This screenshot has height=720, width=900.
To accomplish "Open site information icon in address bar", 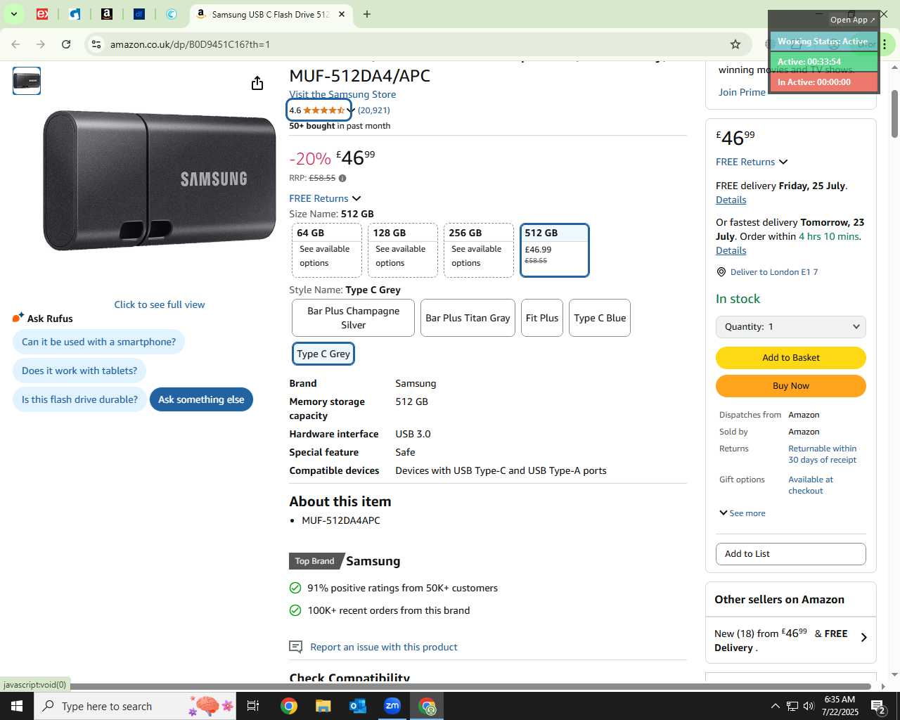I will pyautogui.click(x=96, y=44).
